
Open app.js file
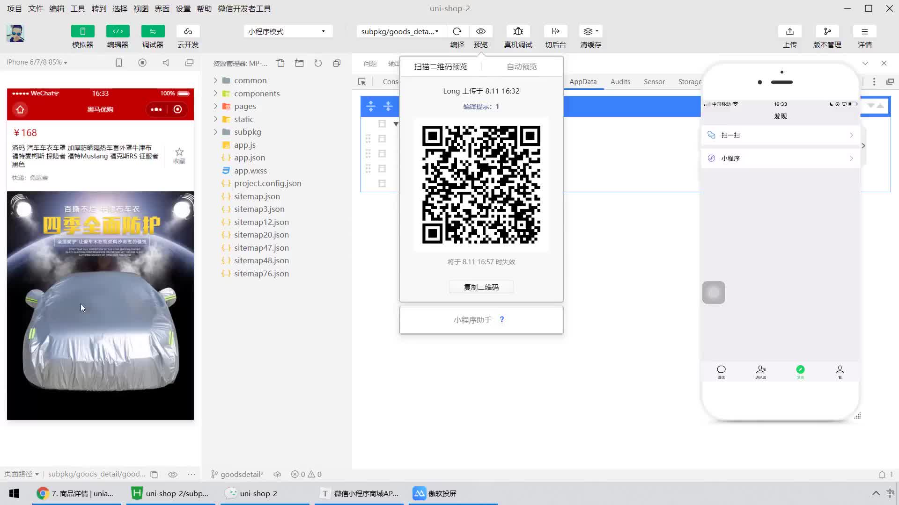(x=245, y=145)
